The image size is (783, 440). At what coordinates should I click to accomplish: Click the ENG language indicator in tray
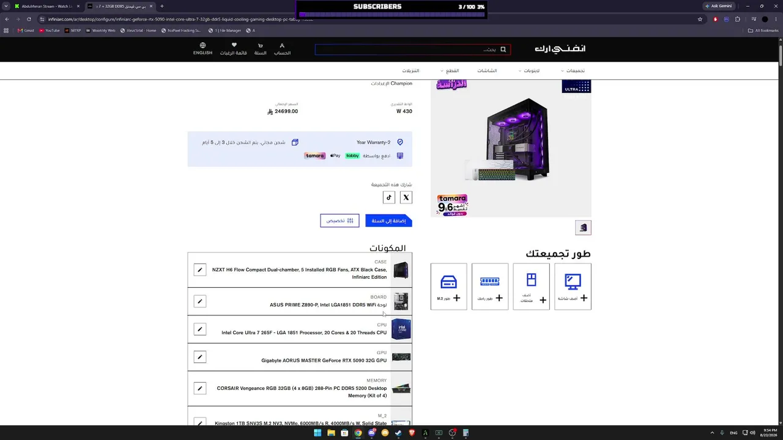click(x=733, y=433)
